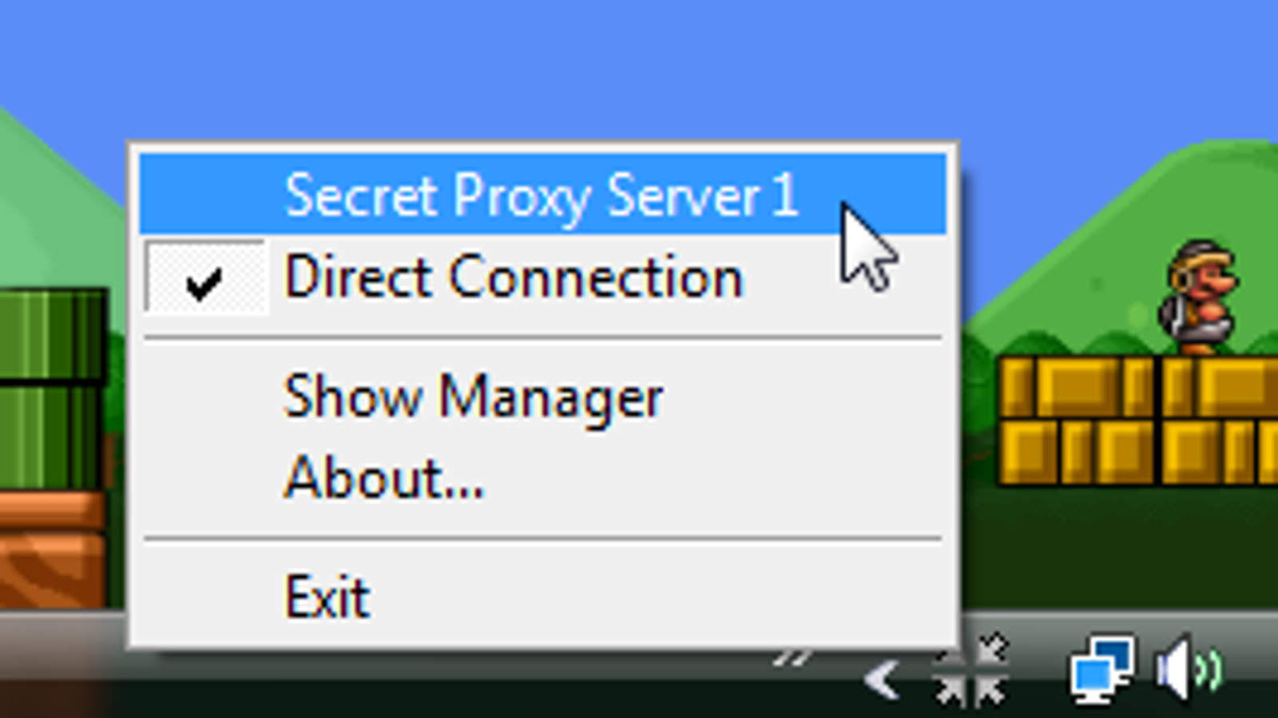
Task: Expand hidden tray icons with left chevron
Action: [x=882, y=680]
